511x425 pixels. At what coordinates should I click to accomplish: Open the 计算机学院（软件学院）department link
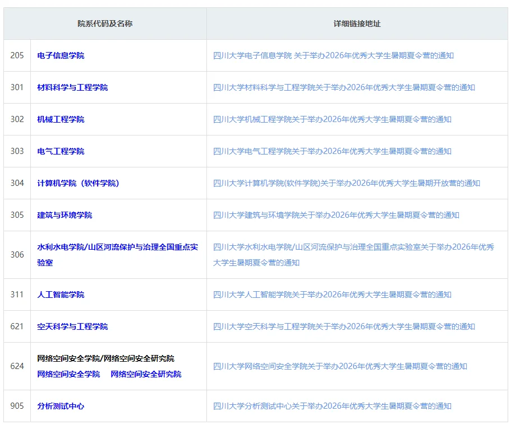(x=78, y=183)
